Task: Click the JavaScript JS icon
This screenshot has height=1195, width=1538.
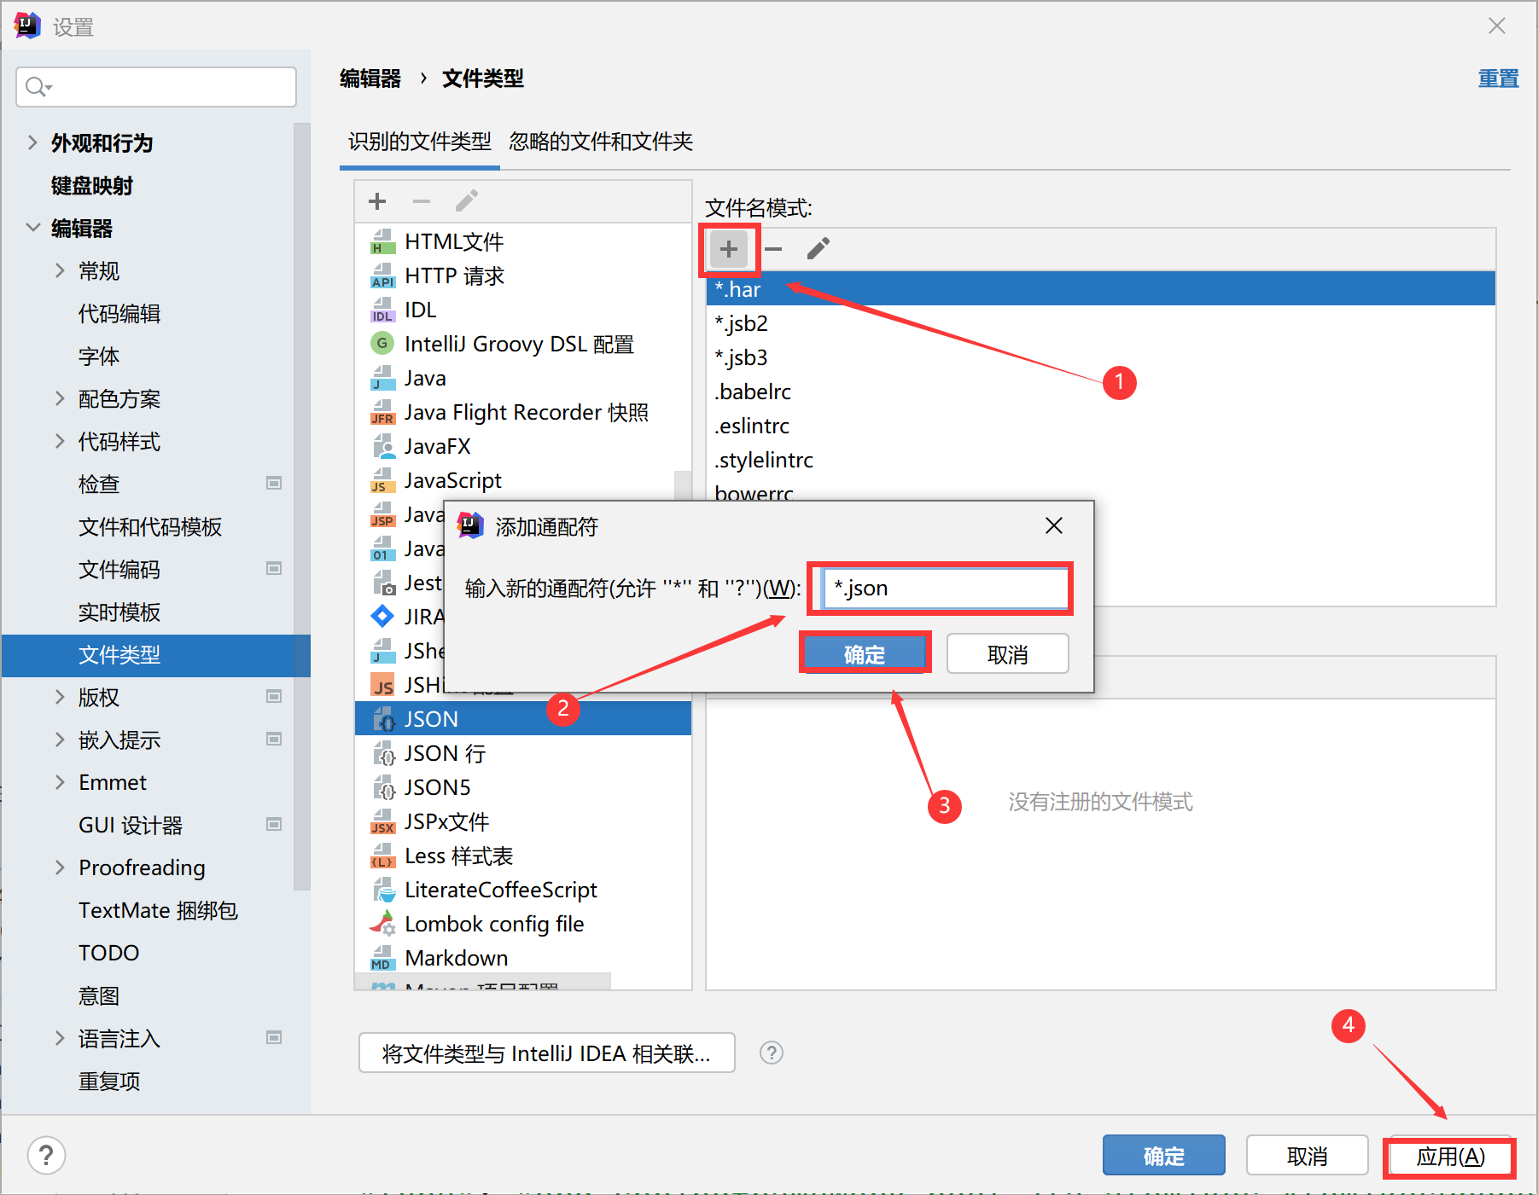Action: (x=382, y=481)
